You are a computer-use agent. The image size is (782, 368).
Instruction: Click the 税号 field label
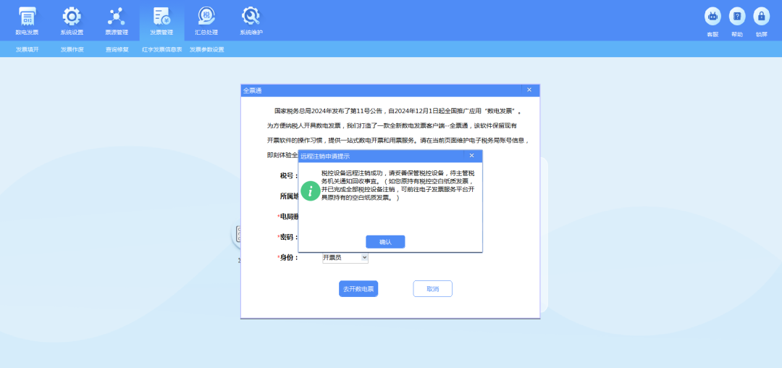pos(289,175)
